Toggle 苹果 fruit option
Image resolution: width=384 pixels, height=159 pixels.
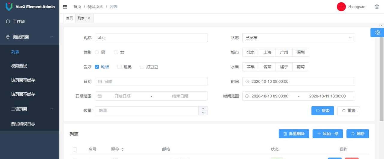click(x=251, y=67)
